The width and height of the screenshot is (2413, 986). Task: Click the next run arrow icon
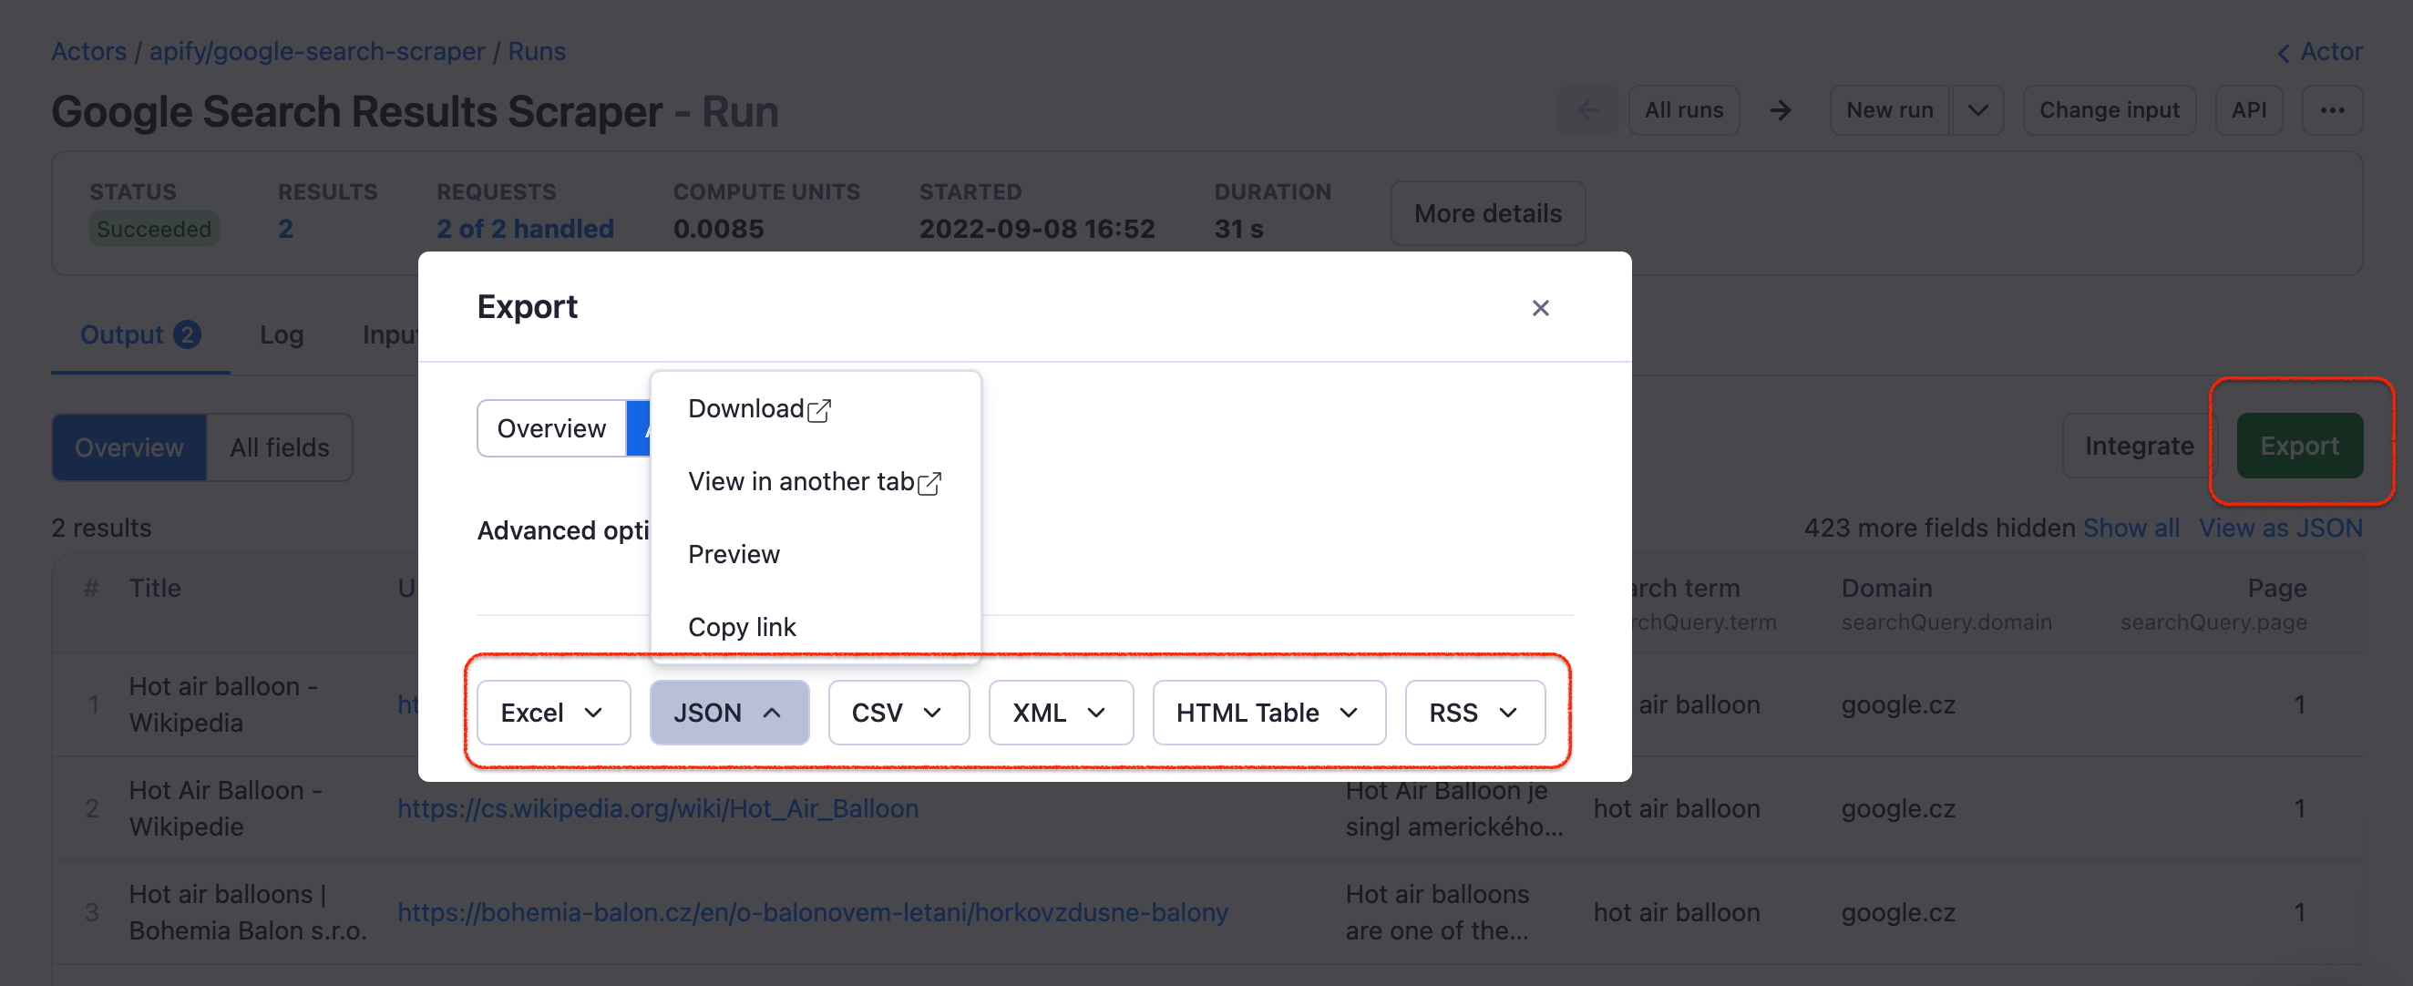coord(1780,110)
